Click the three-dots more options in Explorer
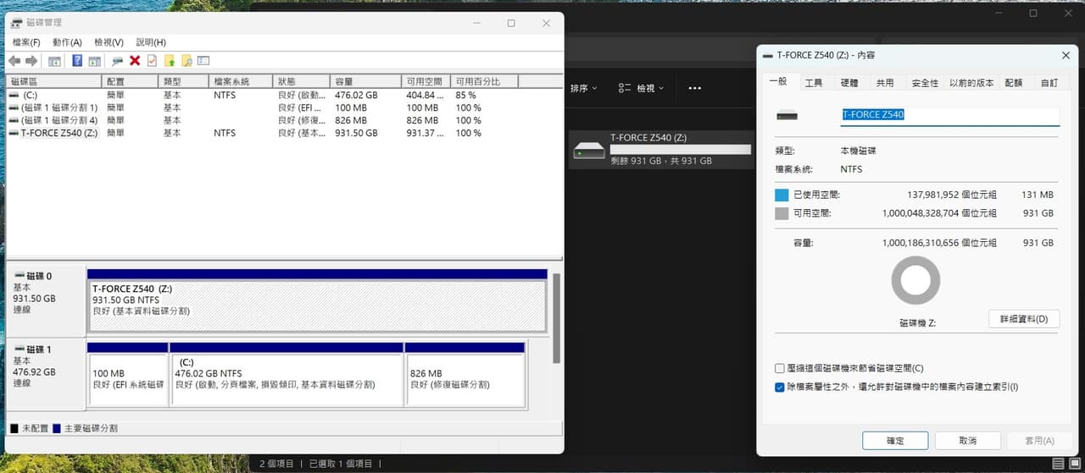1085x473 pixels. [x=695, y=88]
